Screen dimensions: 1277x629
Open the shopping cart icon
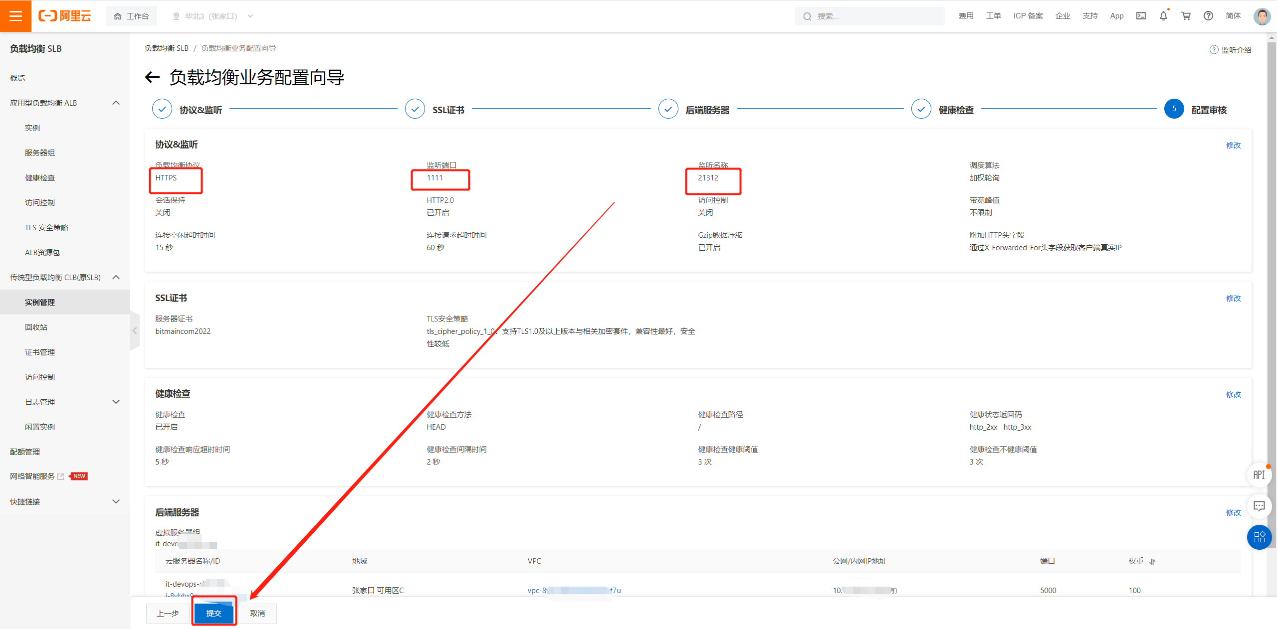[x=1186, y=16]
